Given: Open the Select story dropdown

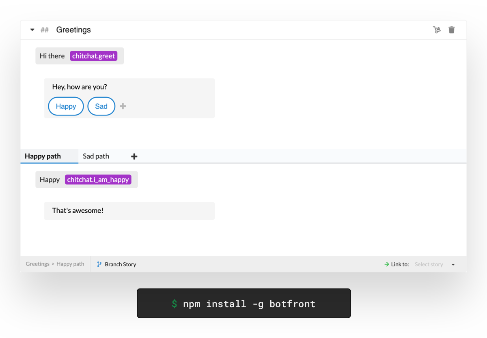Looking at the screenshot, I should coord(429,264).
